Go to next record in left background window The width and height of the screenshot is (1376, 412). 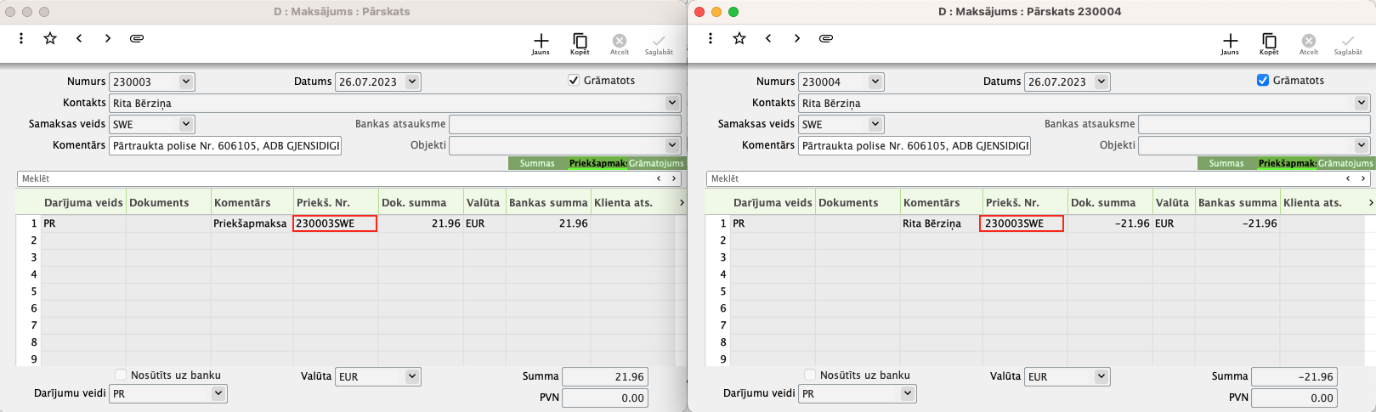coord(108,38)
